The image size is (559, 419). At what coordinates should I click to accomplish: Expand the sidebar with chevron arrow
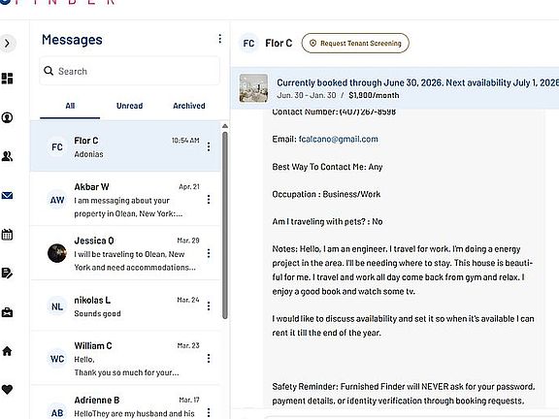coord(7,44)
